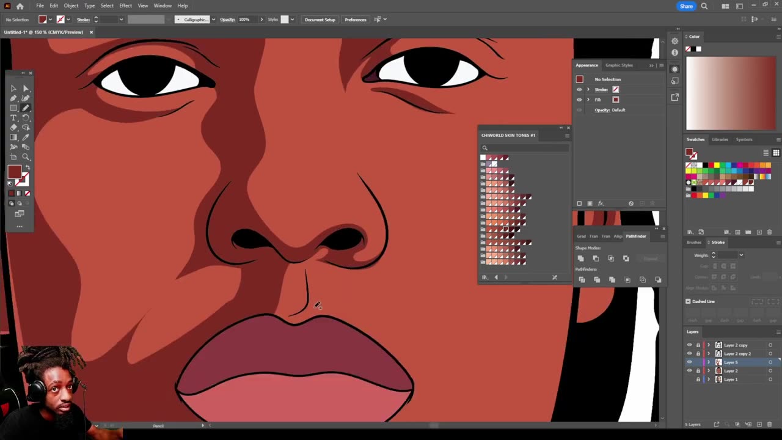Select the Pencil tool in toolbox

point(26,108)
